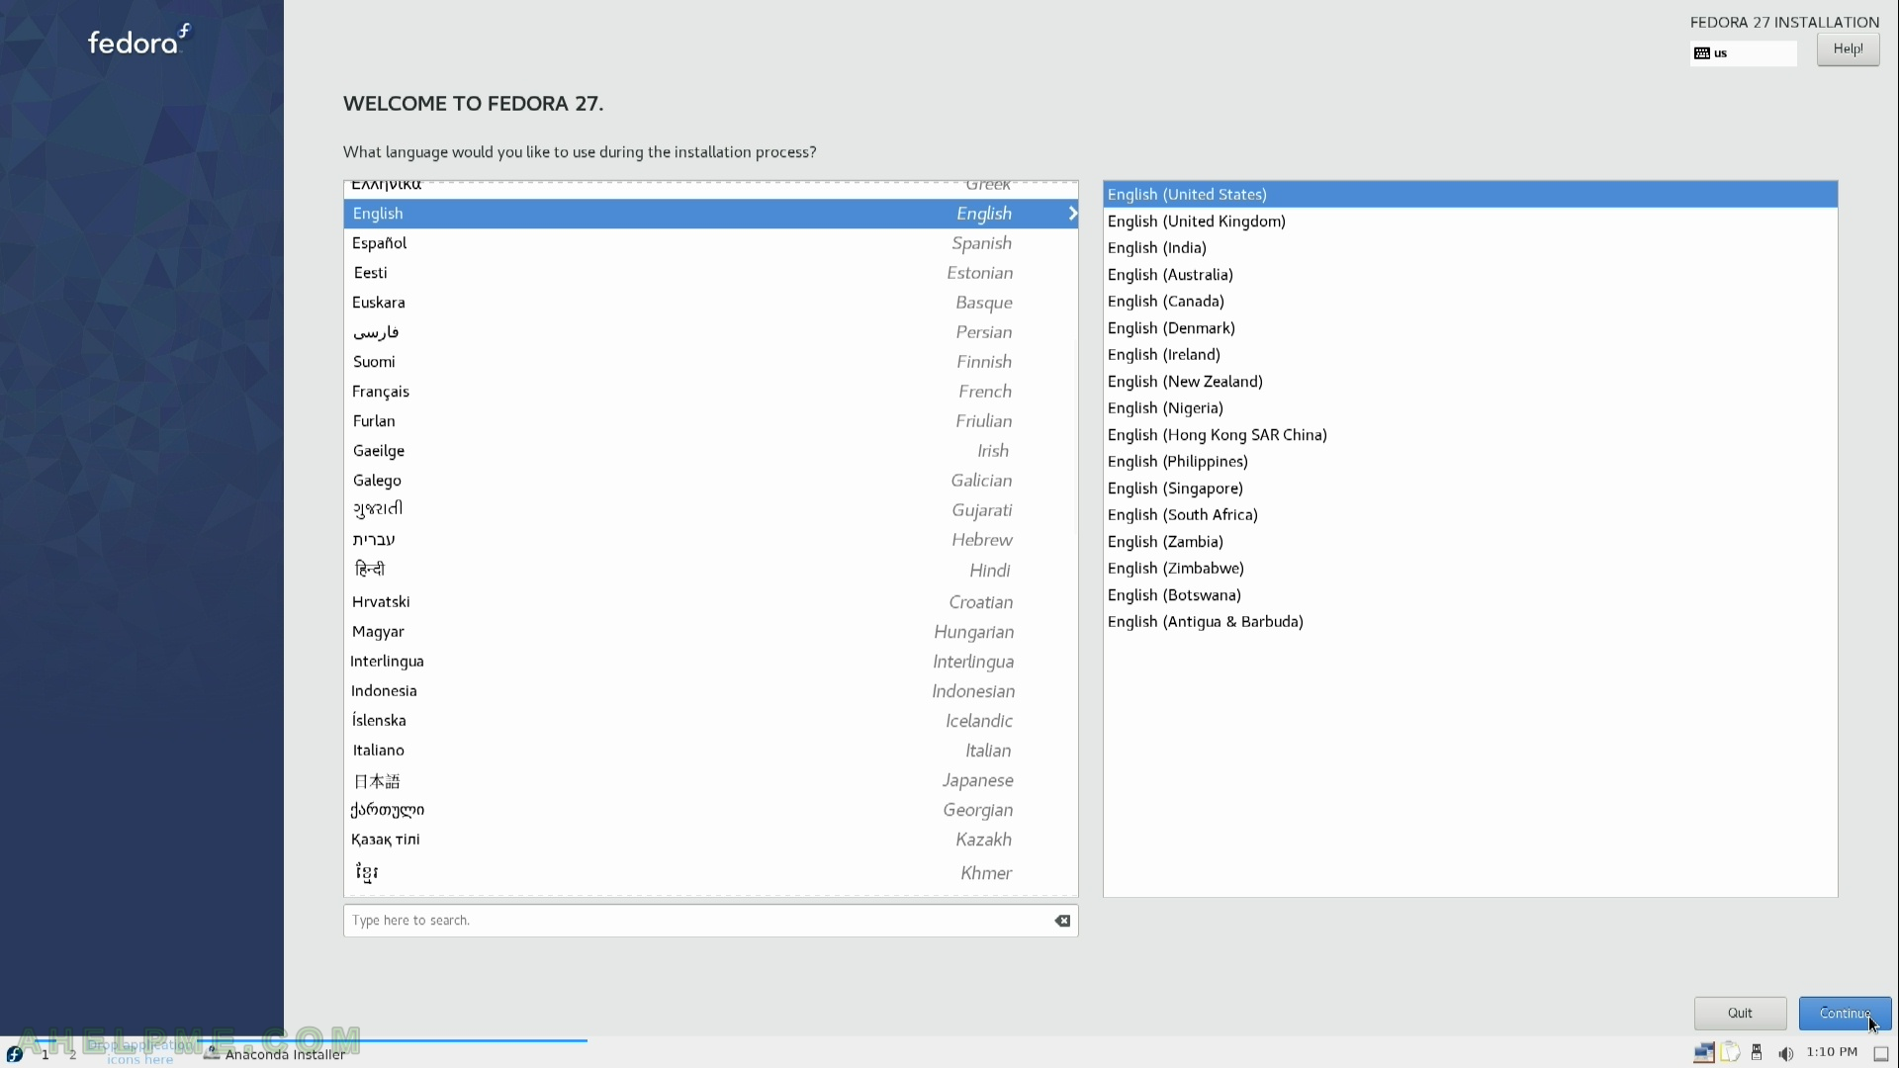The height and width of the screenshot is (1068, 1899).
Task: Click the Help! button
Action: (x=1848, y=49)
